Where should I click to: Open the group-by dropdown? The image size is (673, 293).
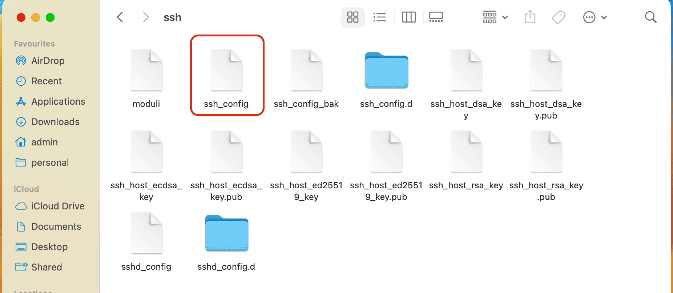tap(495, 17)
